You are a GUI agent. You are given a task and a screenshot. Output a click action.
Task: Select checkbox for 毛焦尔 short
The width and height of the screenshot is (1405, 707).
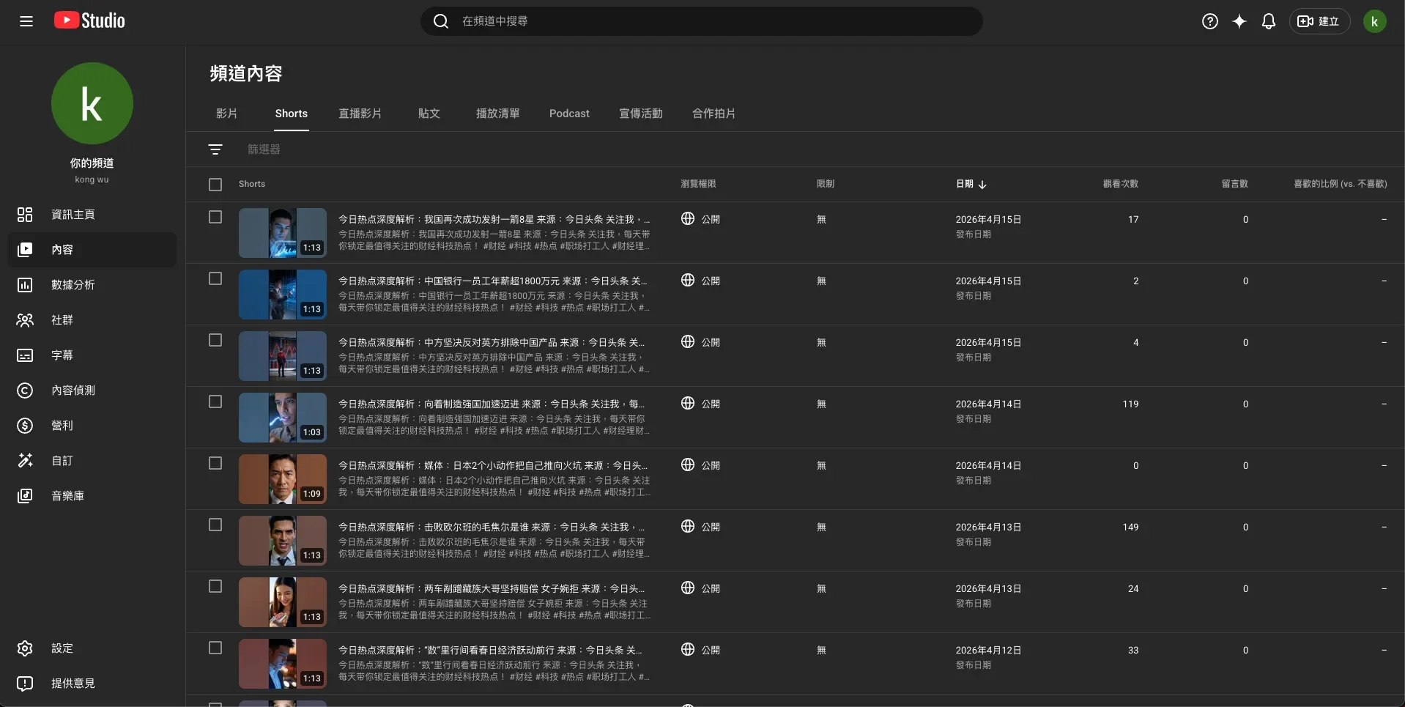click(215, 525)
